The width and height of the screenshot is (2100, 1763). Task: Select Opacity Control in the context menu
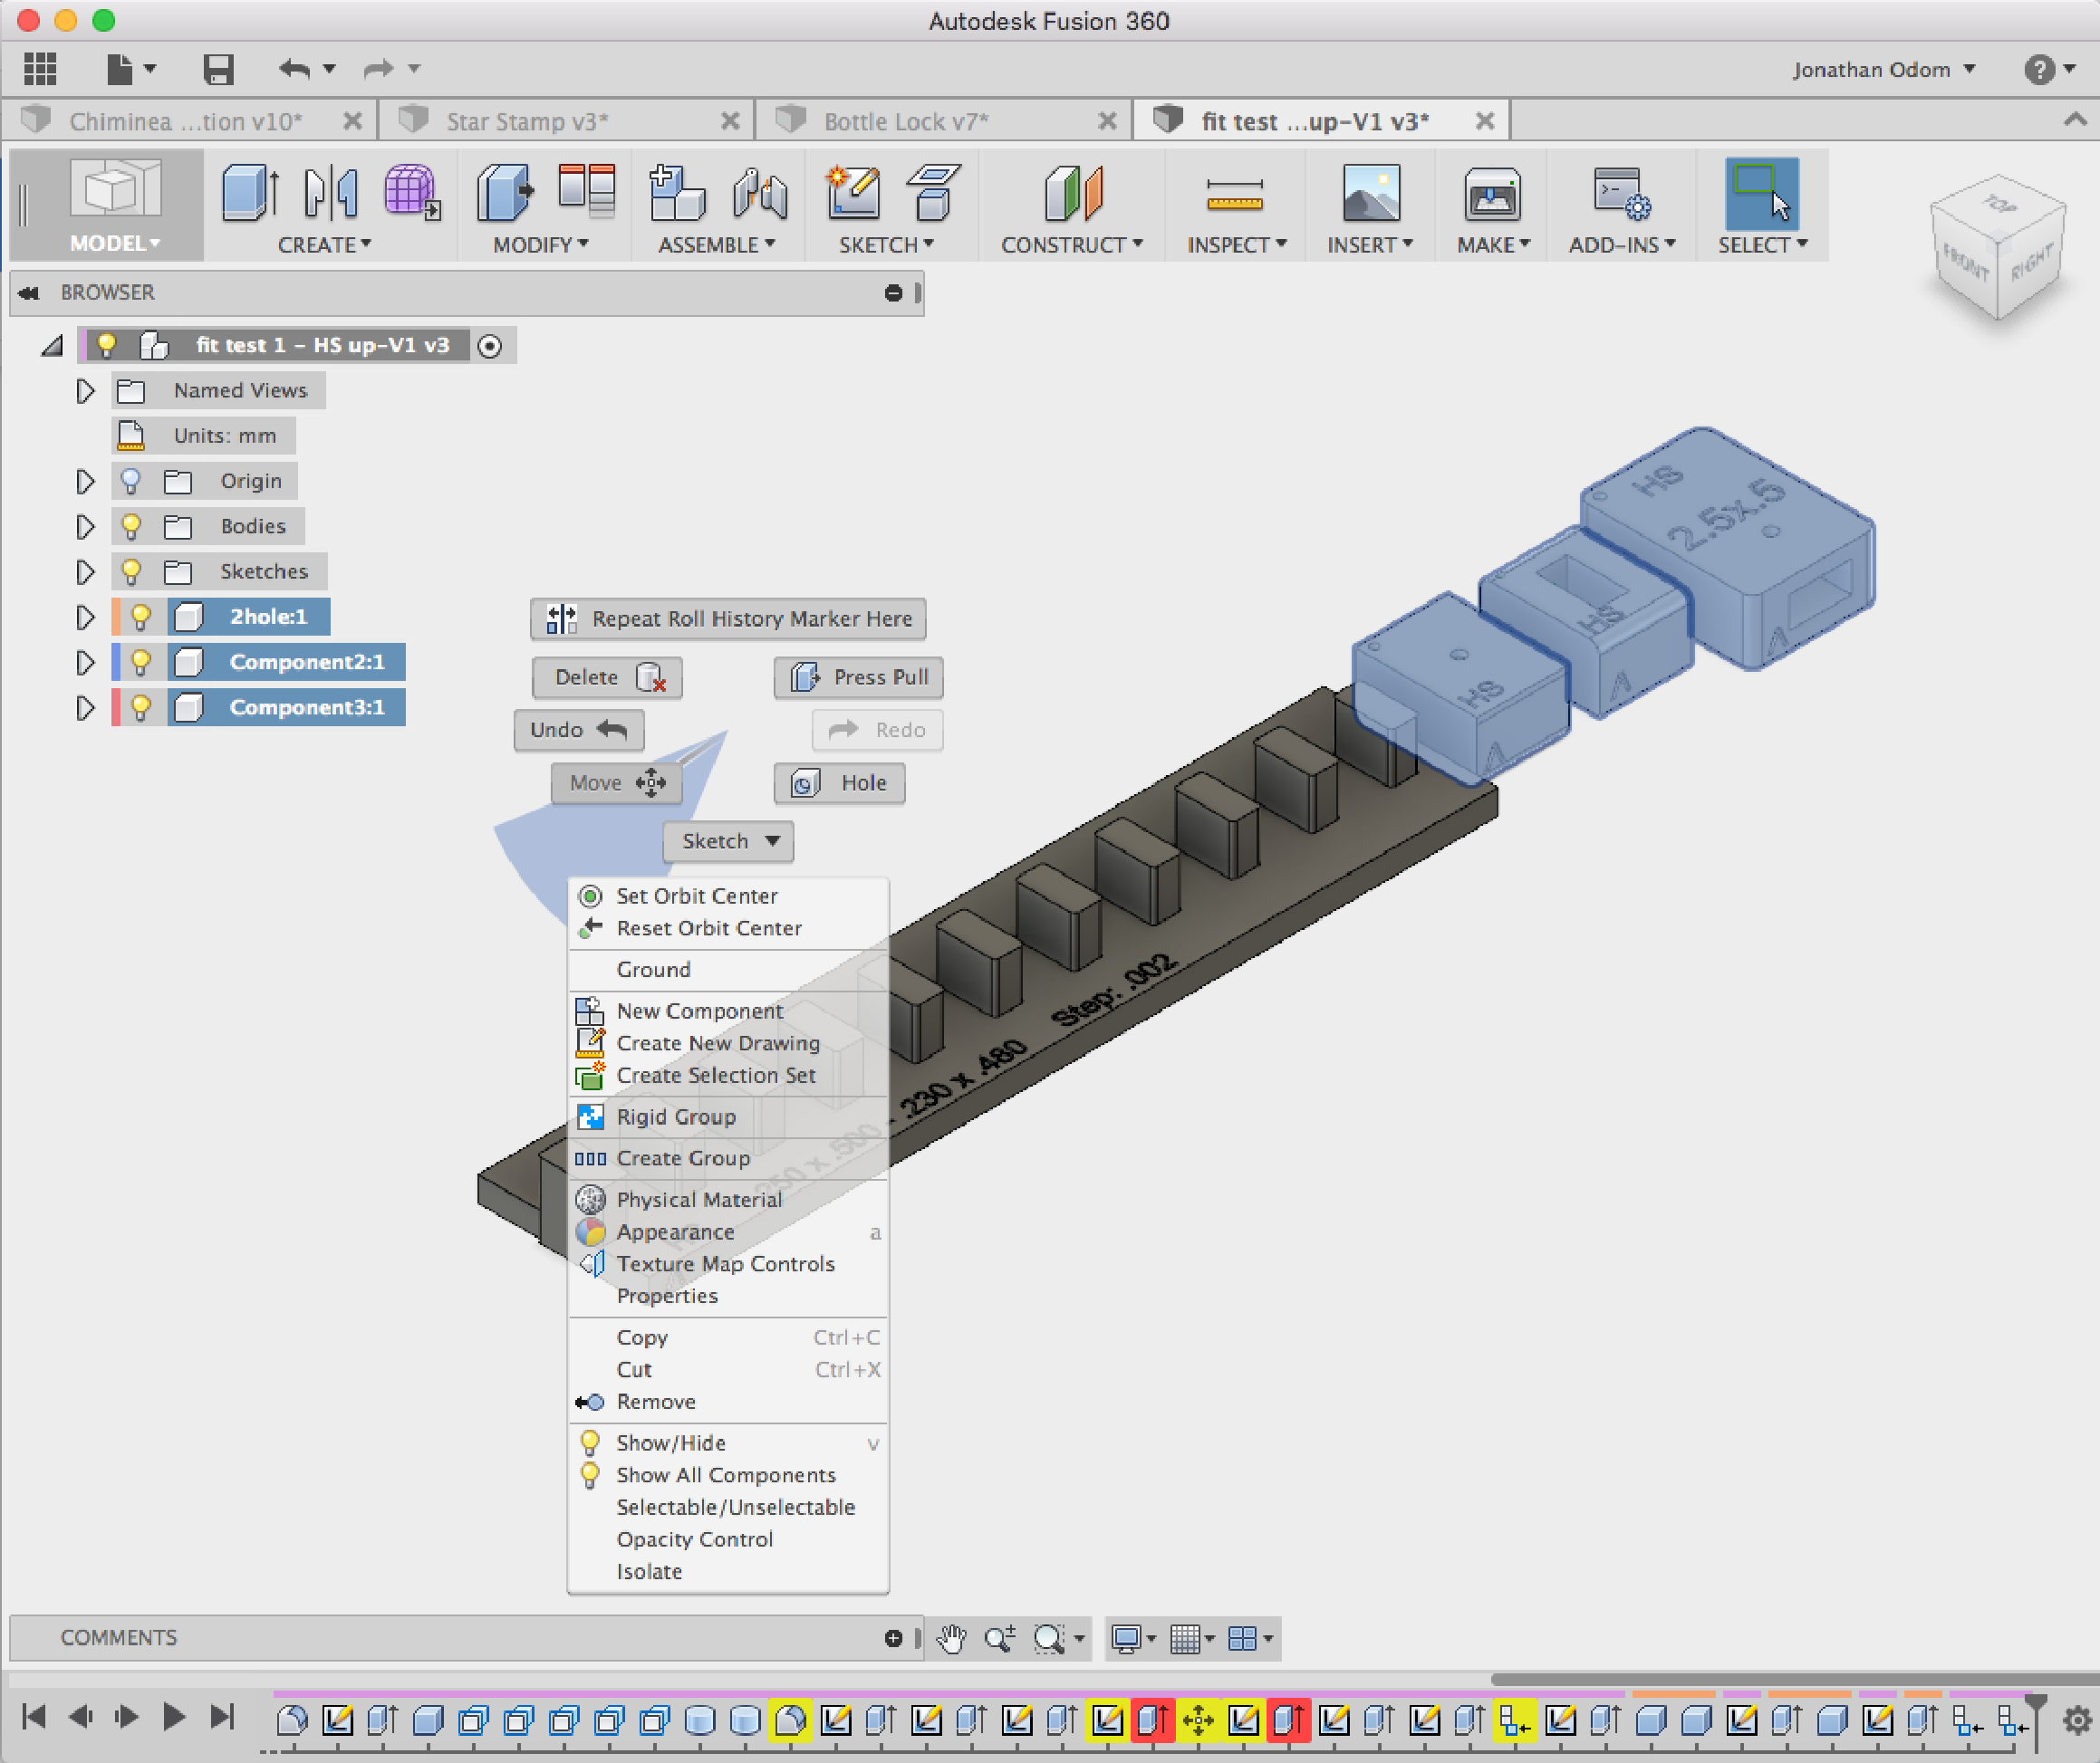click(694, 1539)
